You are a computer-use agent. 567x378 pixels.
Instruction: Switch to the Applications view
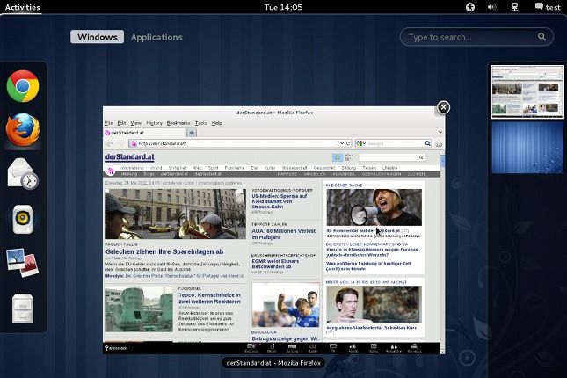coord(156,37)
